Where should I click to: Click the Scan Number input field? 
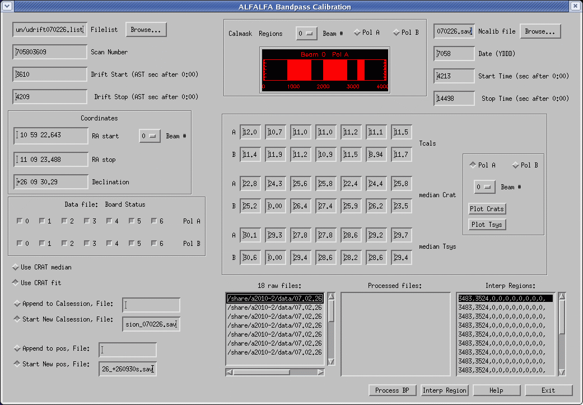click(50, 52)
